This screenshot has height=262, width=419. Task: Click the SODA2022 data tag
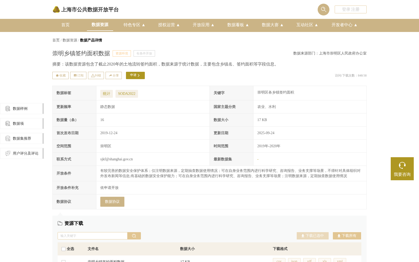click(x=127, y=94)
